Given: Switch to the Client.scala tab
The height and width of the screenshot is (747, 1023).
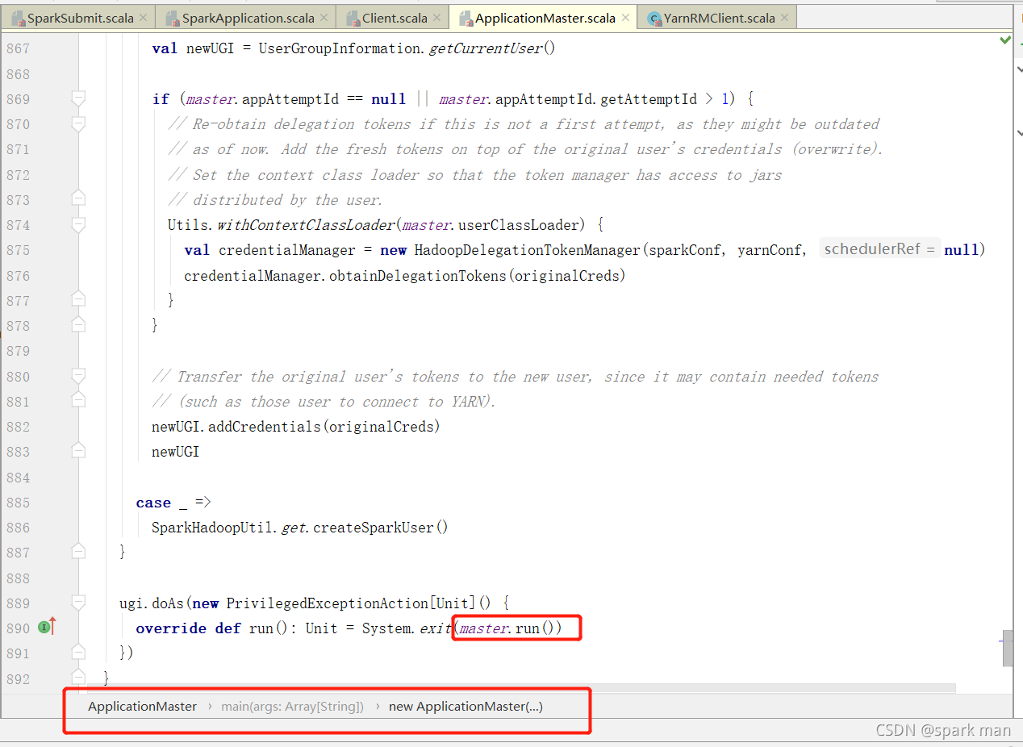Looking at the screenshot, I should click(x=393, y=18).
